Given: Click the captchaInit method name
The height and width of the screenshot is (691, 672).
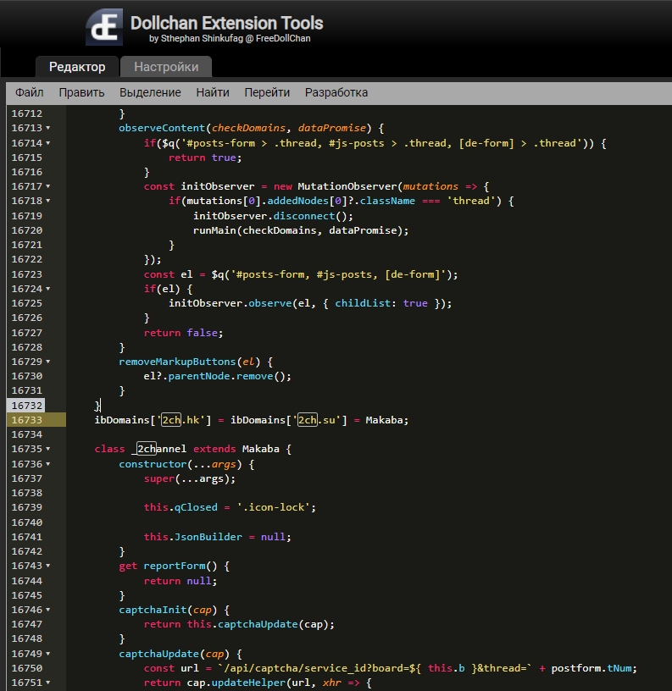Looking at the screenshot, I should [153, 610].
